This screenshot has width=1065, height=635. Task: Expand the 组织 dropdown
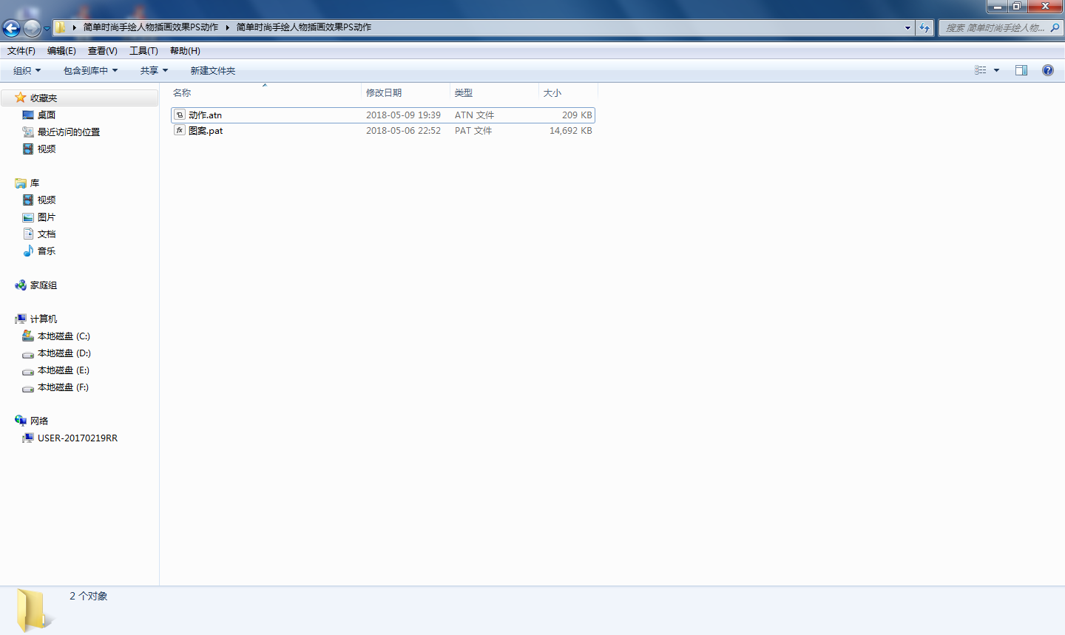(27, 70)
